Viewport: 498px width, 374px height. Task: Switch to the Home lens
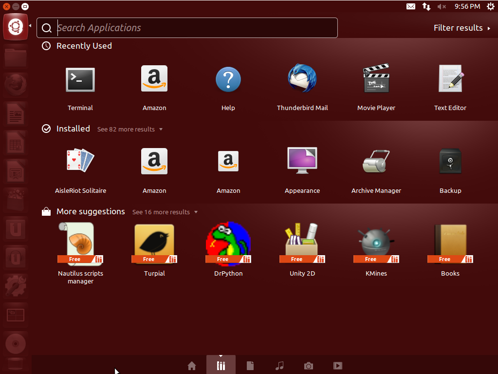click(x=192, y=366)
